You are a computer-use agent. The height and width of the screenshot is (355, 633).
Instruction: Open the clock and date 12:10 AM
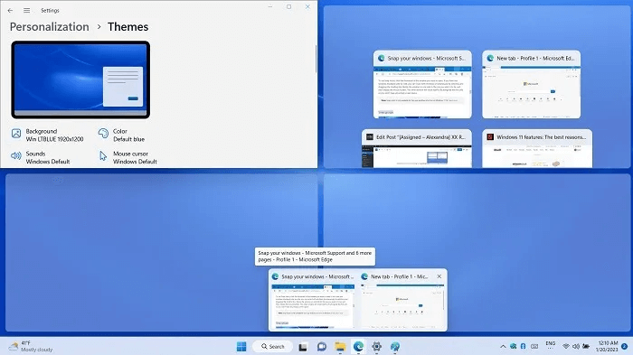[608, 347]
